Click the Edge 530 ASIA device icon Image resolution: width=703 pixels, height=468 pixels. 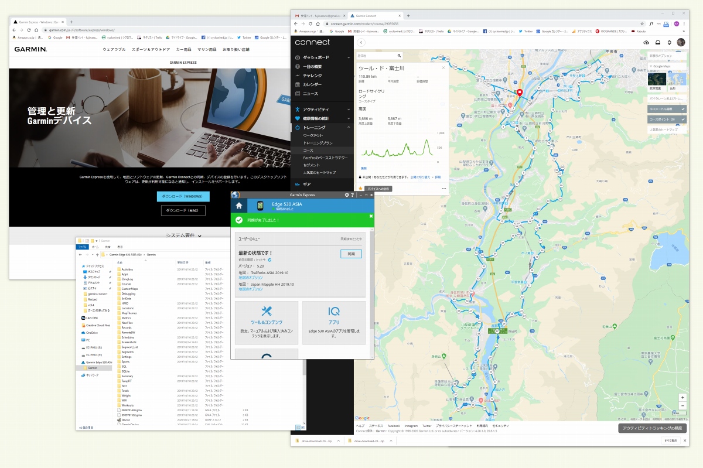click(x=260, y=206)
